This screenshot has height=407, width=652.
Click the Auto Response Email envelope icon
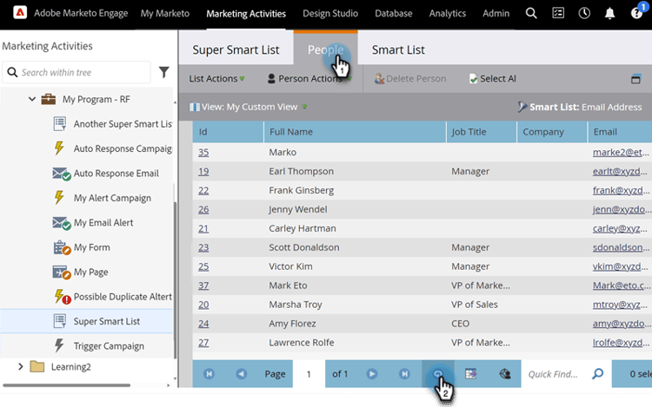tap(62, 174)
